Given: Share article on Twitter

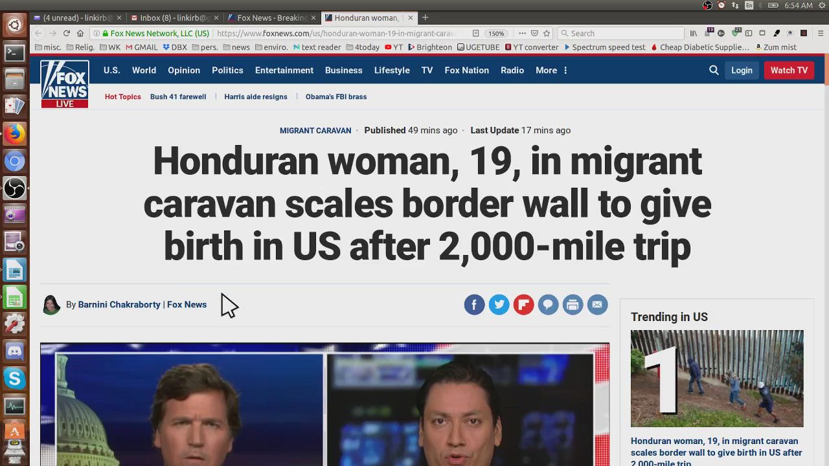Looking at the screenshot, I should click(499, 304).
